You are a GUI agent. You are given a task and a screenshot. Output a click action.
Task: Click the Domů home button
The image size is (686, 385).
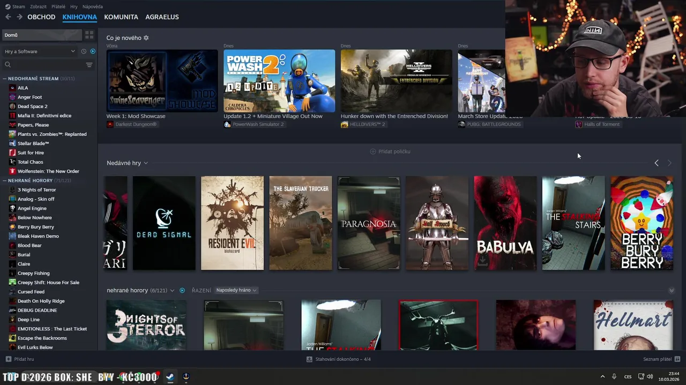pos(42,35)
